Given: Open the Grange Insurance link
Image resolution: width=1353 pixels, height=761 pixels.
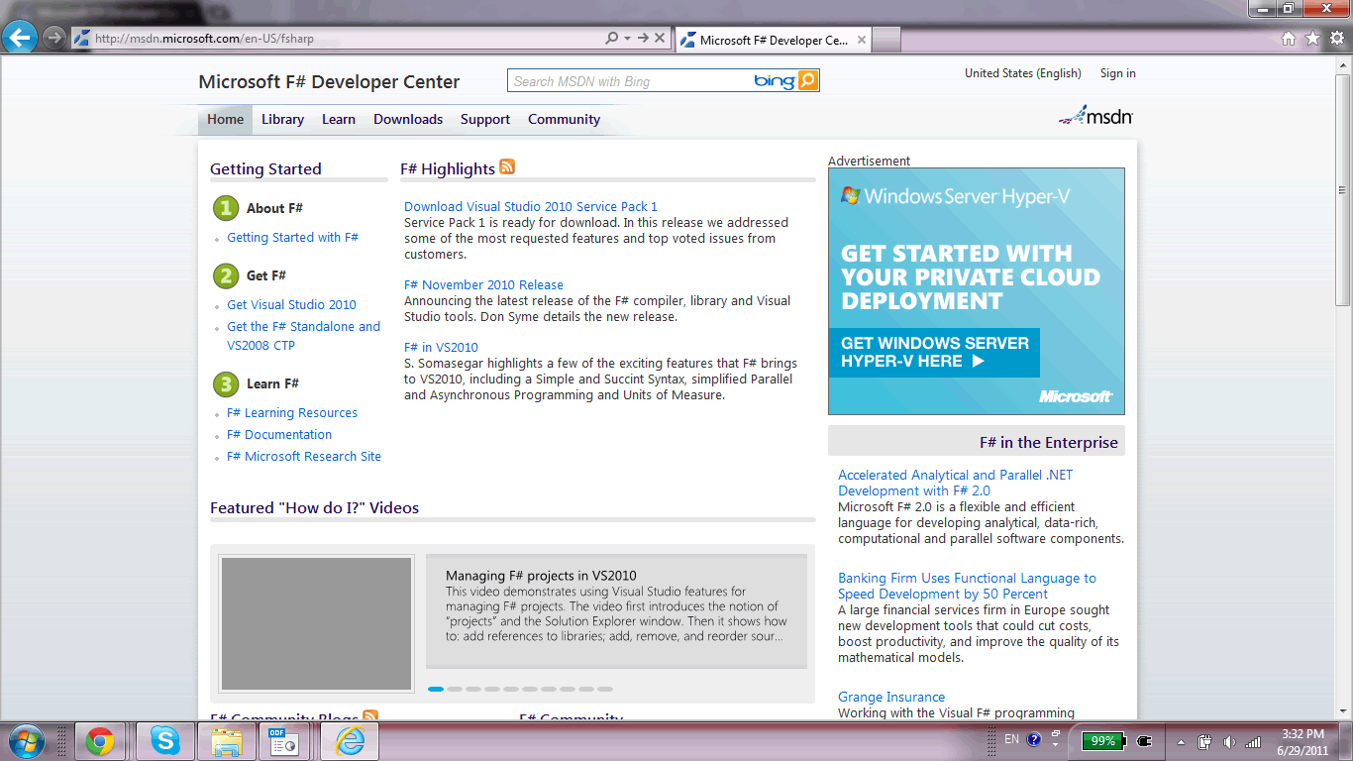Looking at the screenshot, I should point(891,698).
